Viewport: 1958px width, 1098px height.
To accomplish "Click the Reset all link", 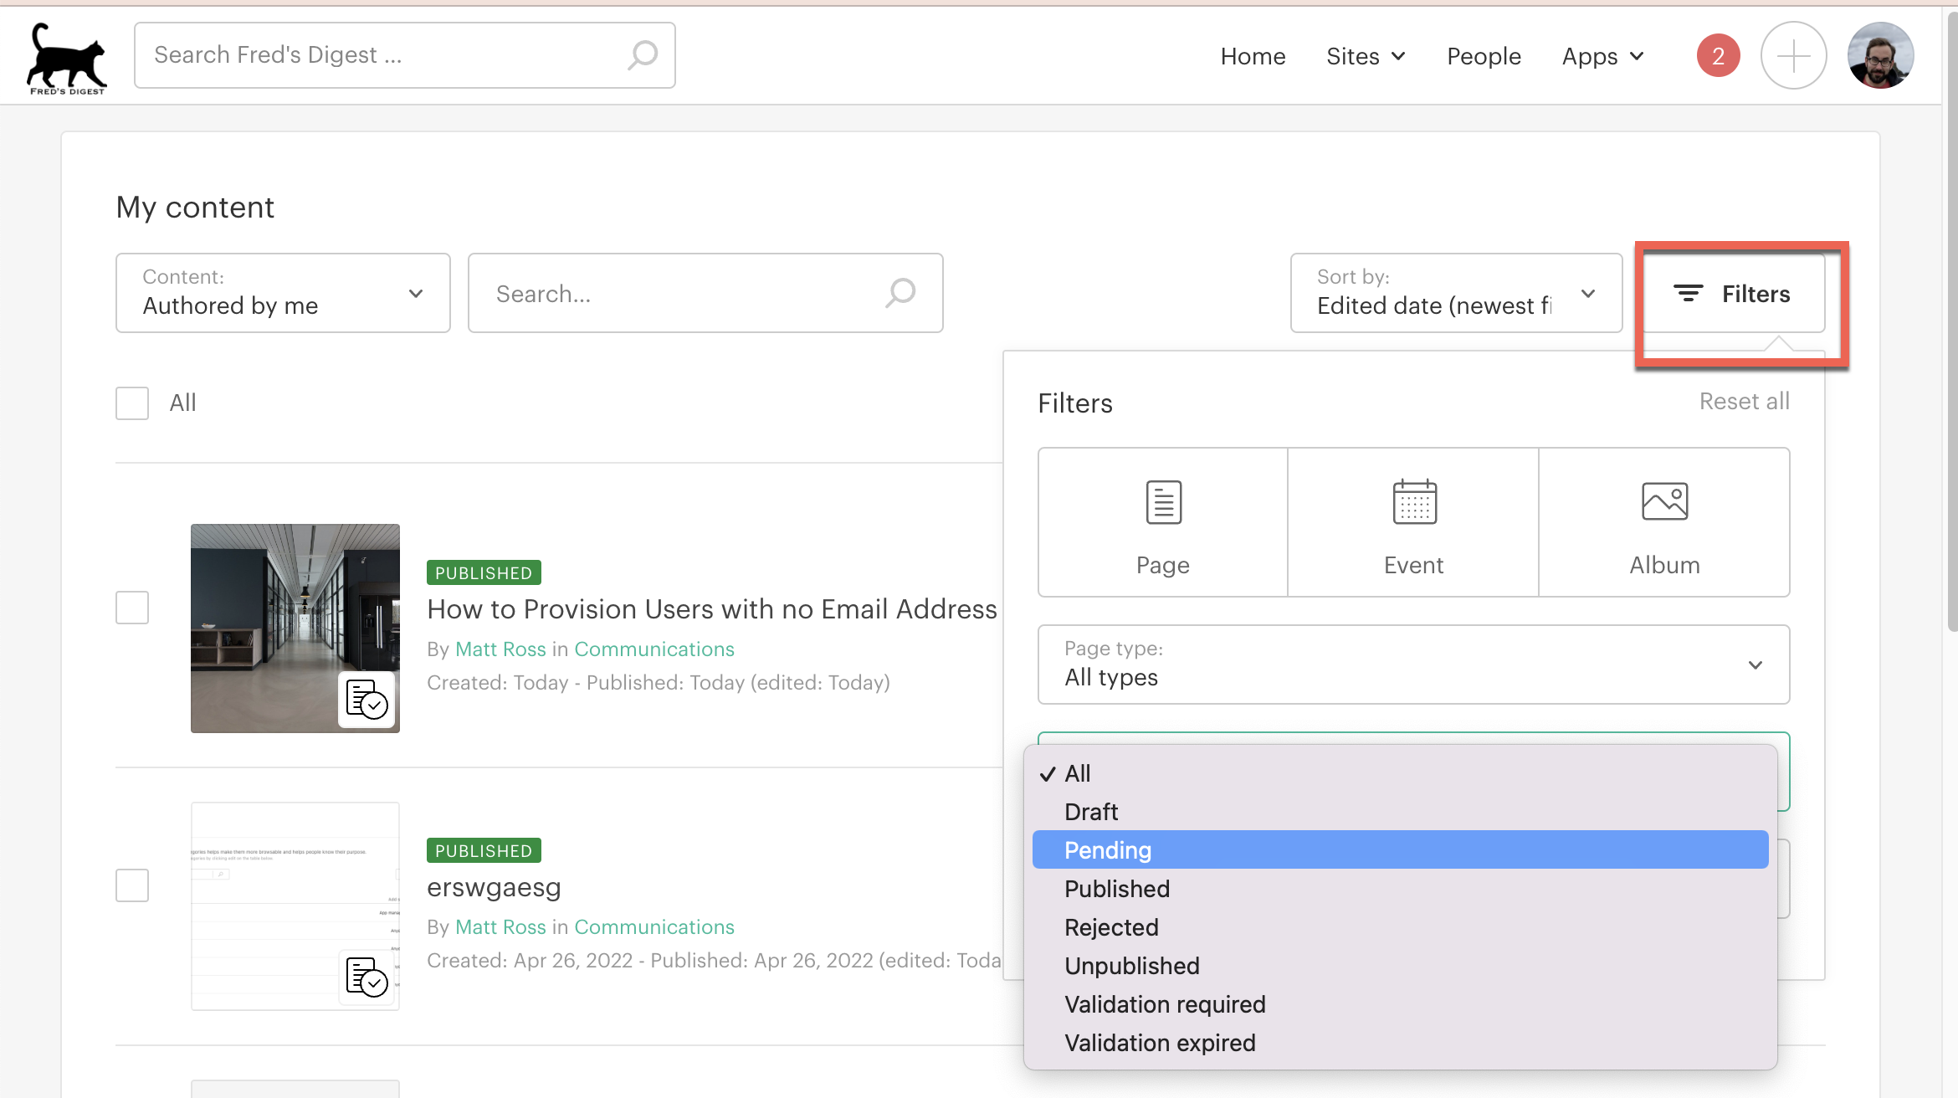I will (1744, 402).
